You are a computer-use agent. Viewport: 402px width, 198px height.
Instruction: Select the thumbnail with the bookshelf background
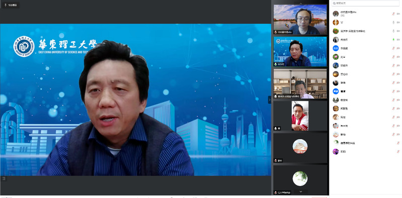click(300, 84)
